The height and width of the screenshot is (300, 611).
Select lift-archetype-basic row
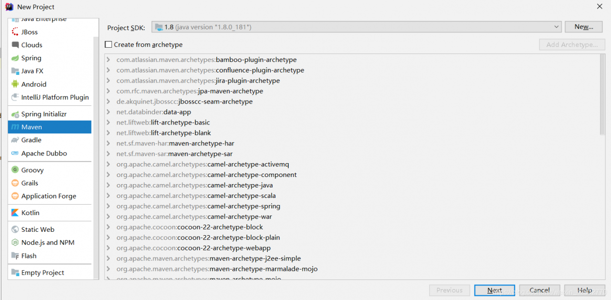[x=352, y=123]
